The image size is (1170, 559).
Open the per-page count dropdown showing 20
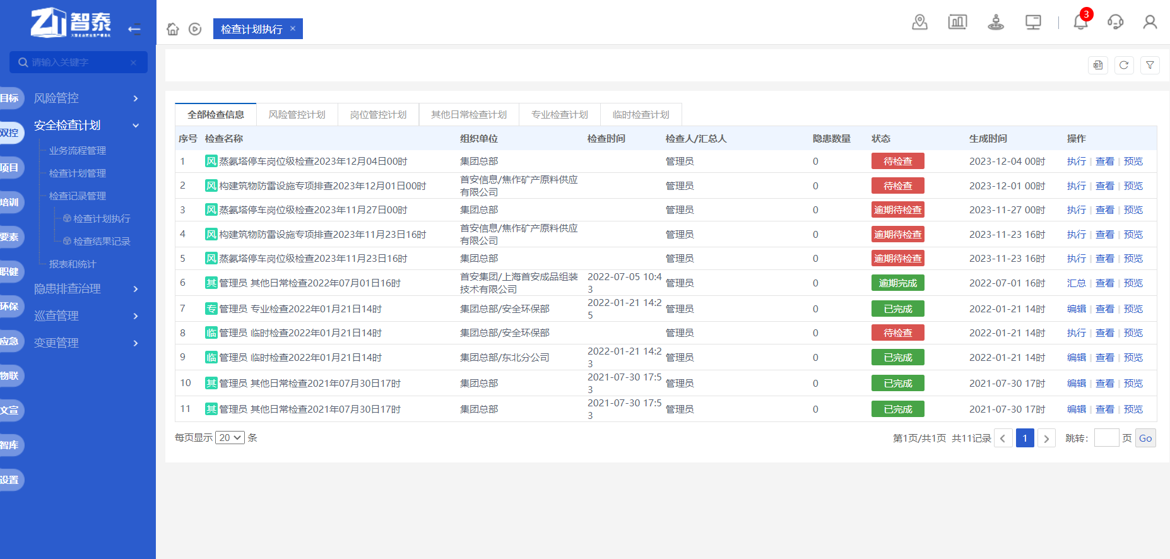click(x=230, y=437)
